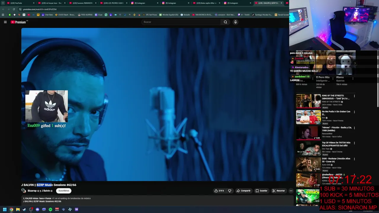379x213 pixels.
Task: Open options for 'Héroes - Fricción' video
Action: tap(354, 128)
